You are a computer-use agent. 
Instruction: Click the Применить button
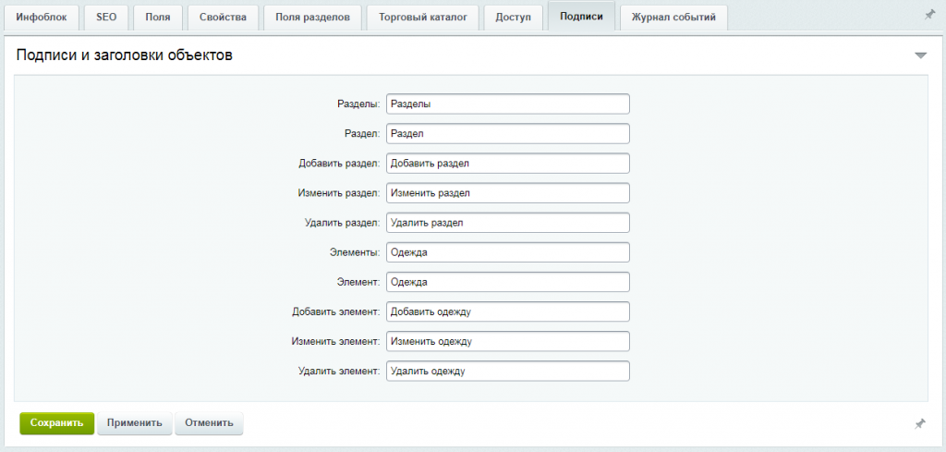point(135,423)
